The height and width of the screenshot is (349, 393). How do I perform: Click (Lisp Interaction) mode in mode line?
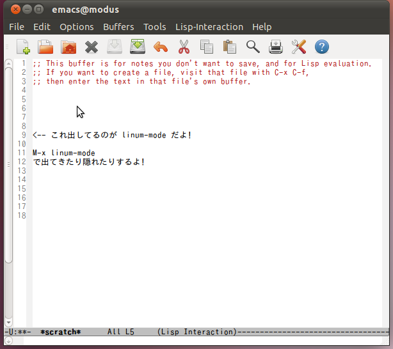pos(197,332)
